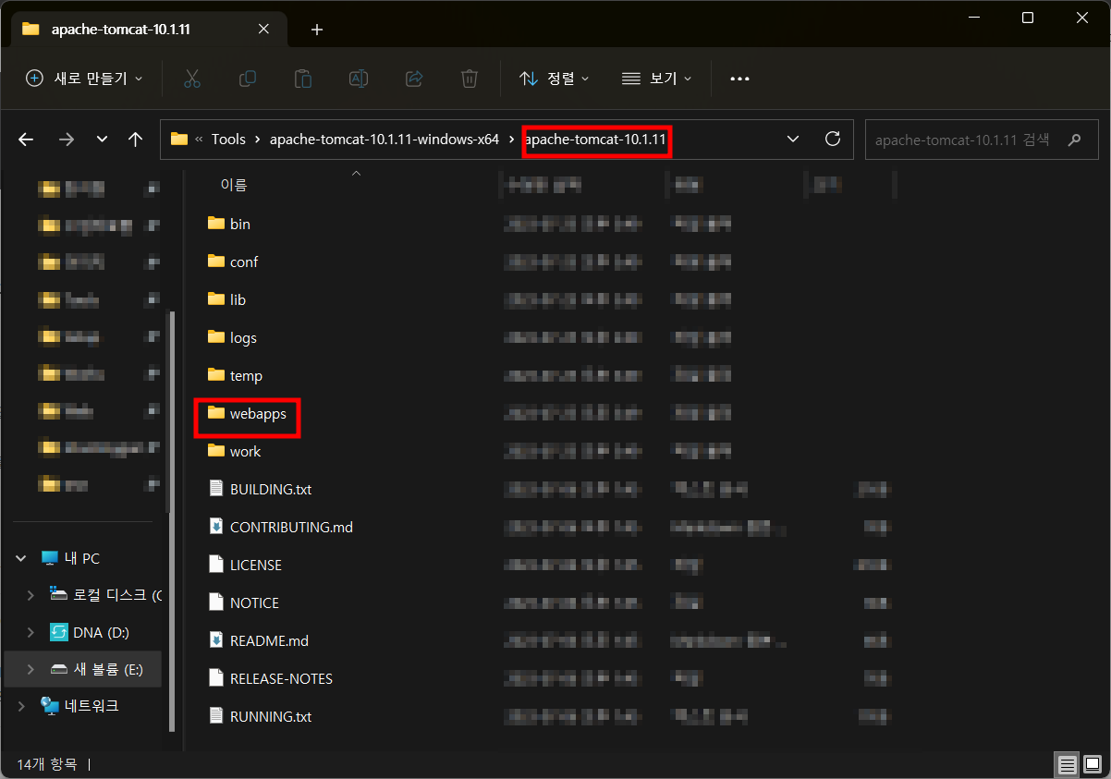Image resolution: width=1111 pixels, height=779 pixels.
Task: Select the conf folder
Action: [233, 262]
